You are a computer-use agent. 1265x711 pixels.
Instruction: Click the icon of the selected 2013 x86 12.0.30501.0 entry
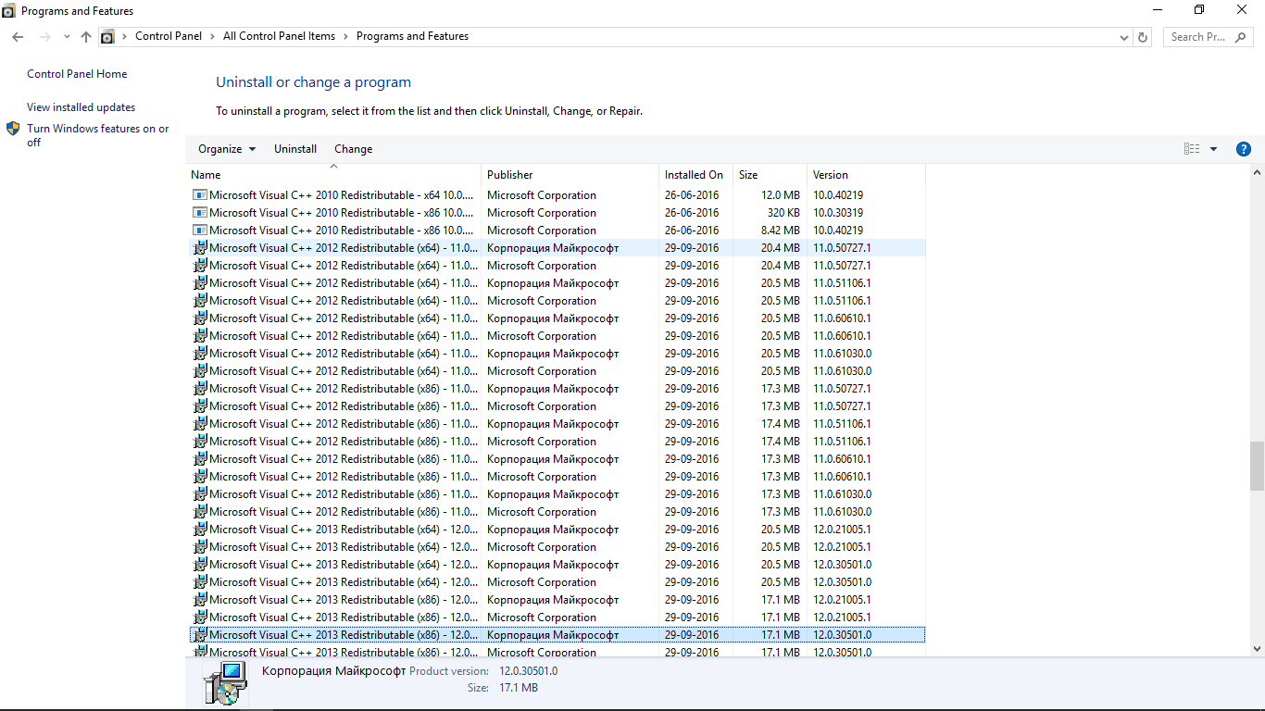[199, 635]
